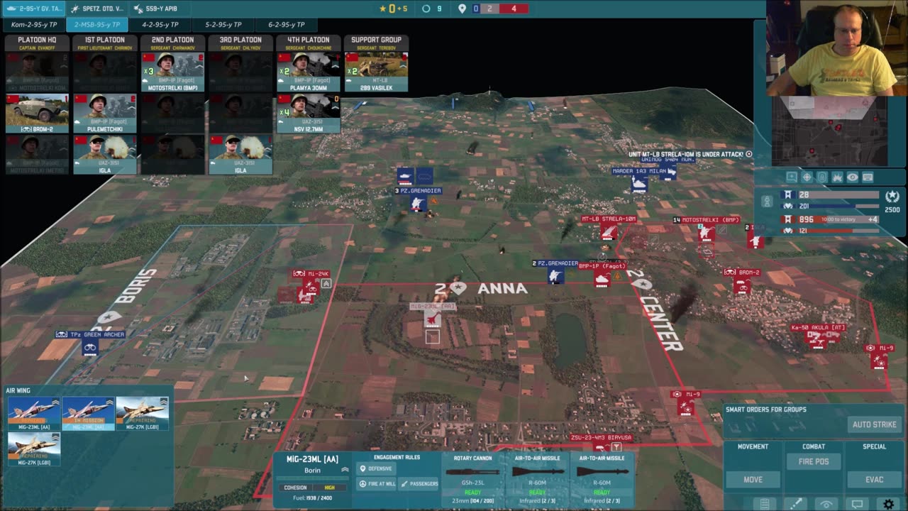Select the measure line tool icon

point(796,504)
